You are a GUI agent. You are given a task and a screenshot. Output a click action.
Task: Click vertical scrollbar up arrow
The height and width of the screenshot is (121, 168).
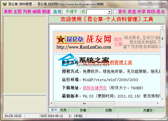(x=163, y=27)
